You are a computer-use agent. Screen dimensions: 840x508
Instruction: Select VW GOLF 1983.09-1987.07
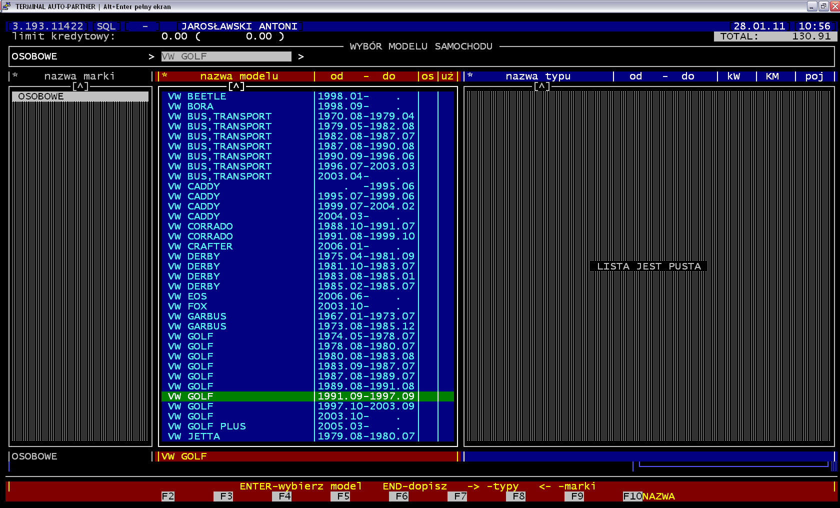pyautogui.click(x=307, y=366)
